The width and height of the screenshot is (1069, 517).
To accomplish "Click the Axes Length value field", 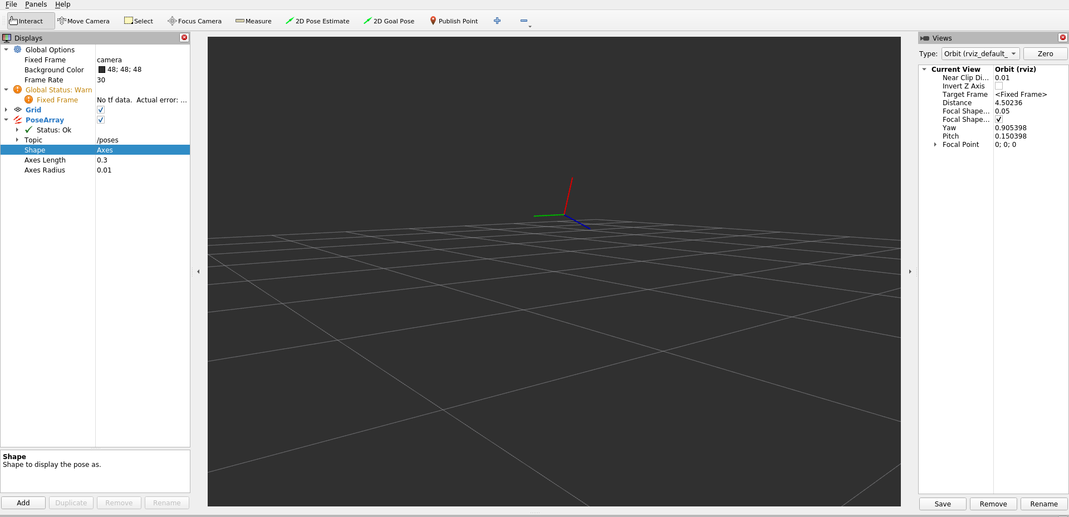I will point(142,160).
